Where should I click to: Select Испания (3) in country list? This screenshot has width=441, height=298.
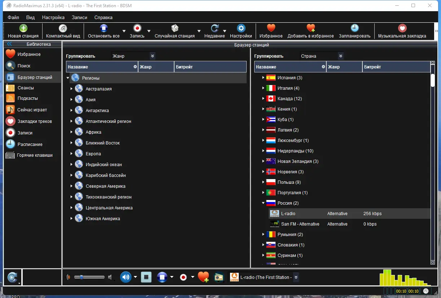[290, 78]
